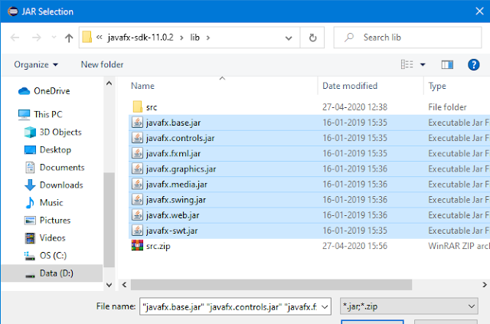Expand chevron after javafx-sdk-11.0.2 breadcrumb

(x=181, y=38)
